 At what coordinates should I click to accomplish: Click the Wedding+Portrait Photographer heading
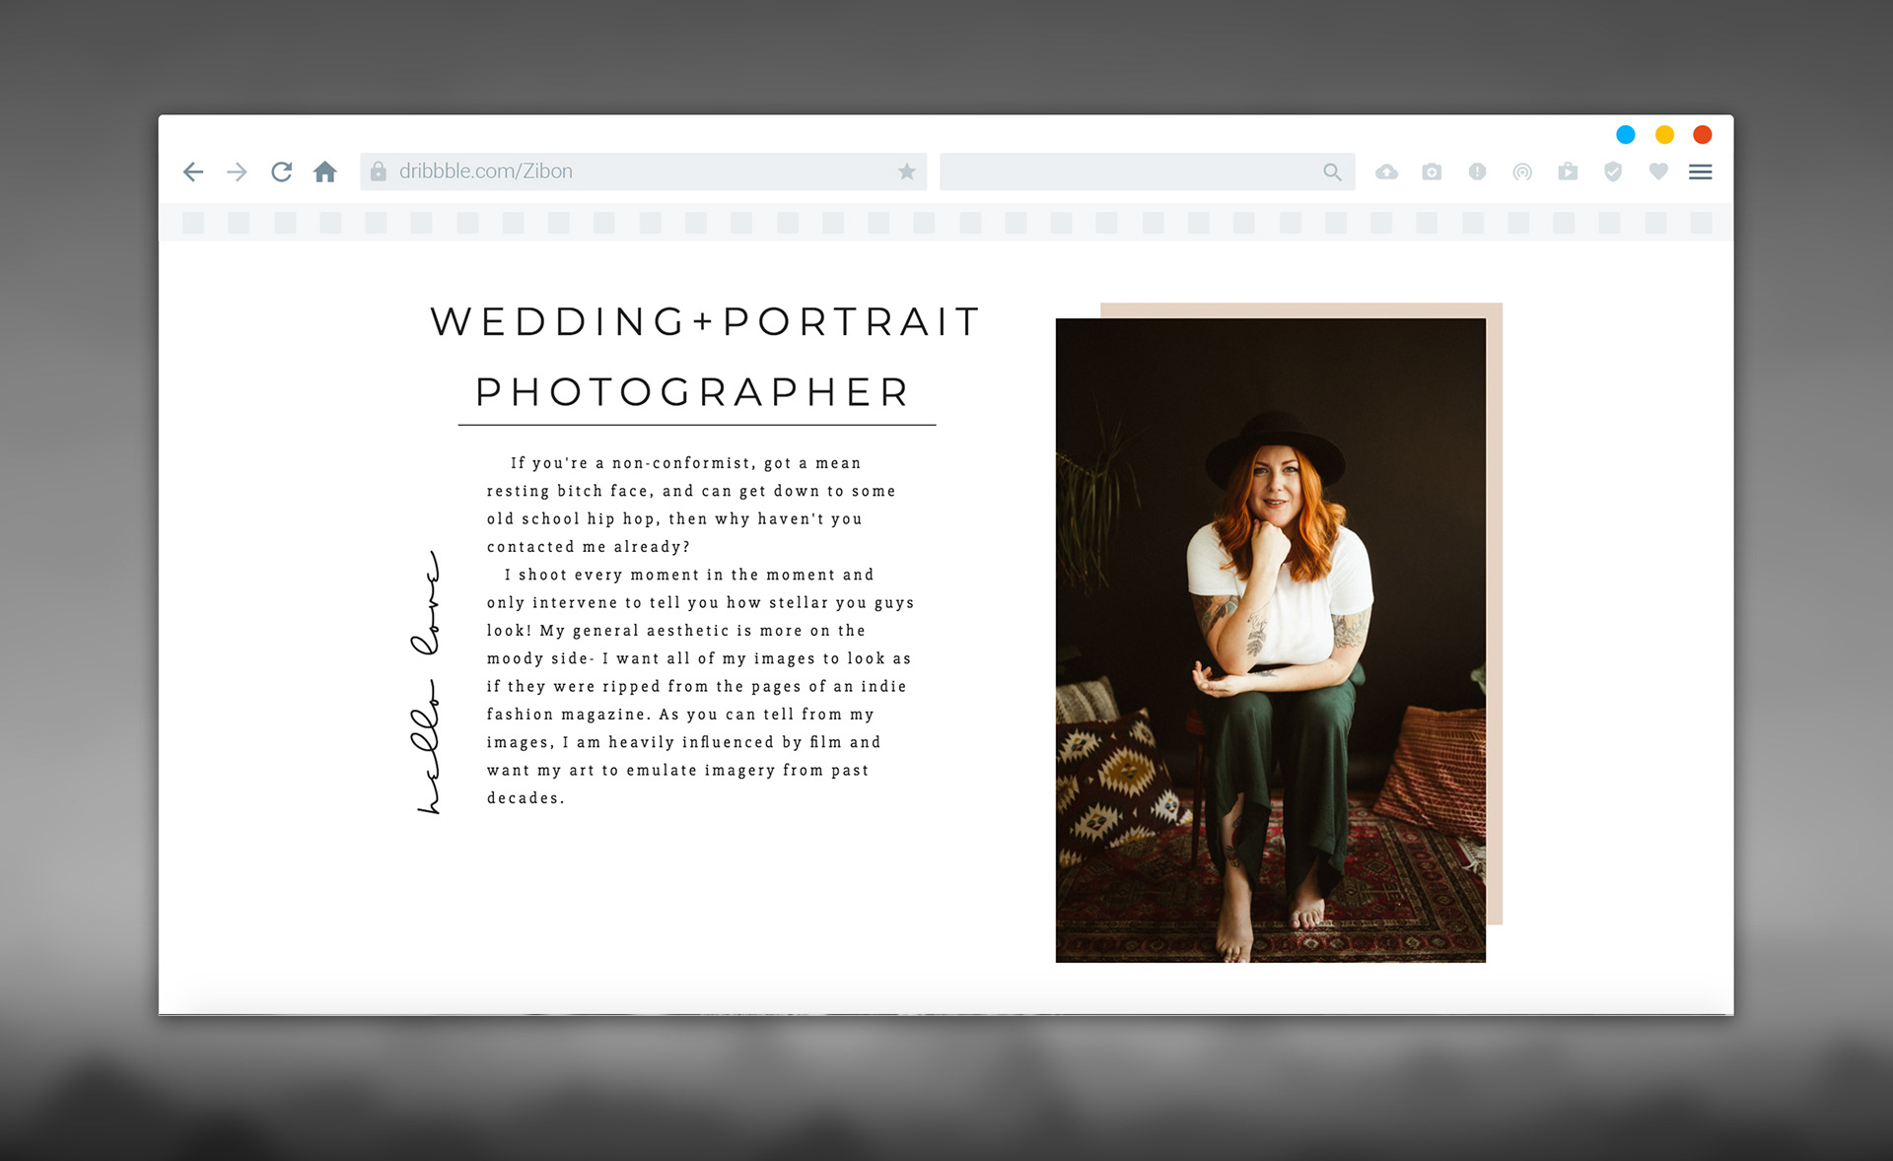point(704,356)
